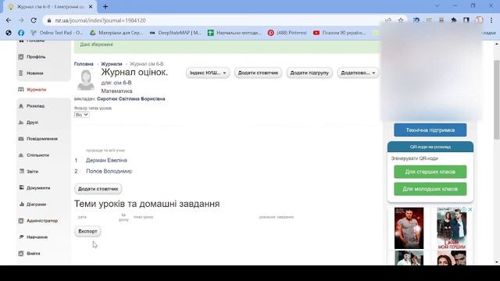
Task: Click Додати підгрупу button
Action: click(x=309, y=73)
